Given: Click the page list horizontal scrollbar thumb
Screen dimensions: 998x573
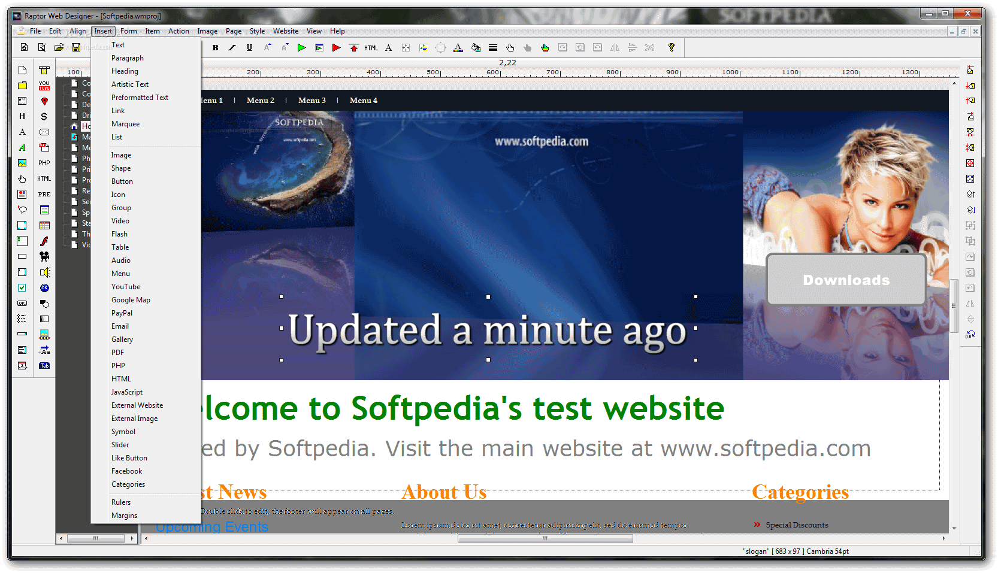Looking at the screenshot, I should pyautogui.click(x=96, y=538).
